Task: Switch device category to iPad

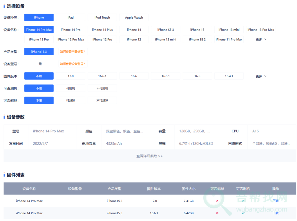Action: click(x=70, y=17)
